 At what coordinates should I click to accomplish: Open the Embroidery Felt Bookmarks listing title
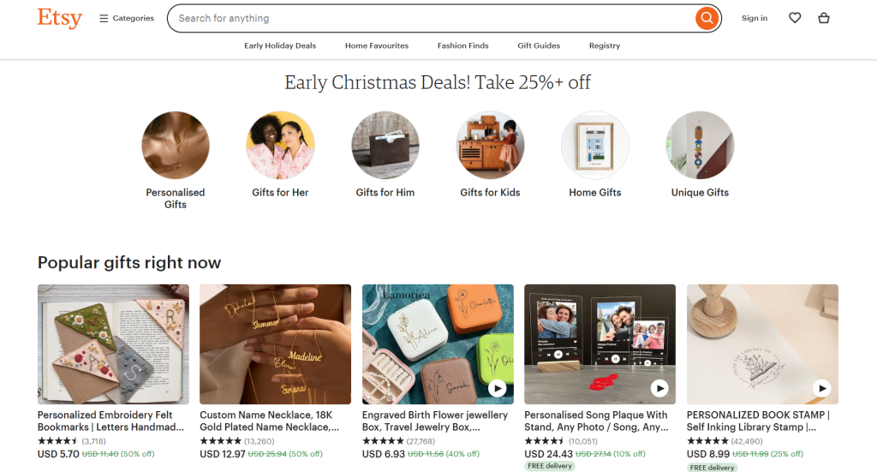point(111,421)
